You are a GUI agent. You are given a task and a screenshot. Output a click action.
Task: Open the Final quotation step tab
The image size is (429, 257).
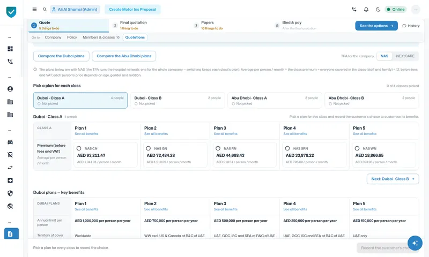pos(150,25)
